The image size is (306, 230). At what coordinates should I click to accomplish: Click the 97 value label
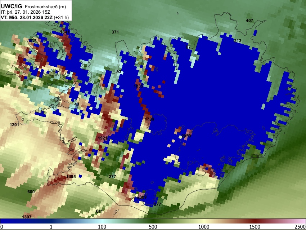click(x=188, y=47)
